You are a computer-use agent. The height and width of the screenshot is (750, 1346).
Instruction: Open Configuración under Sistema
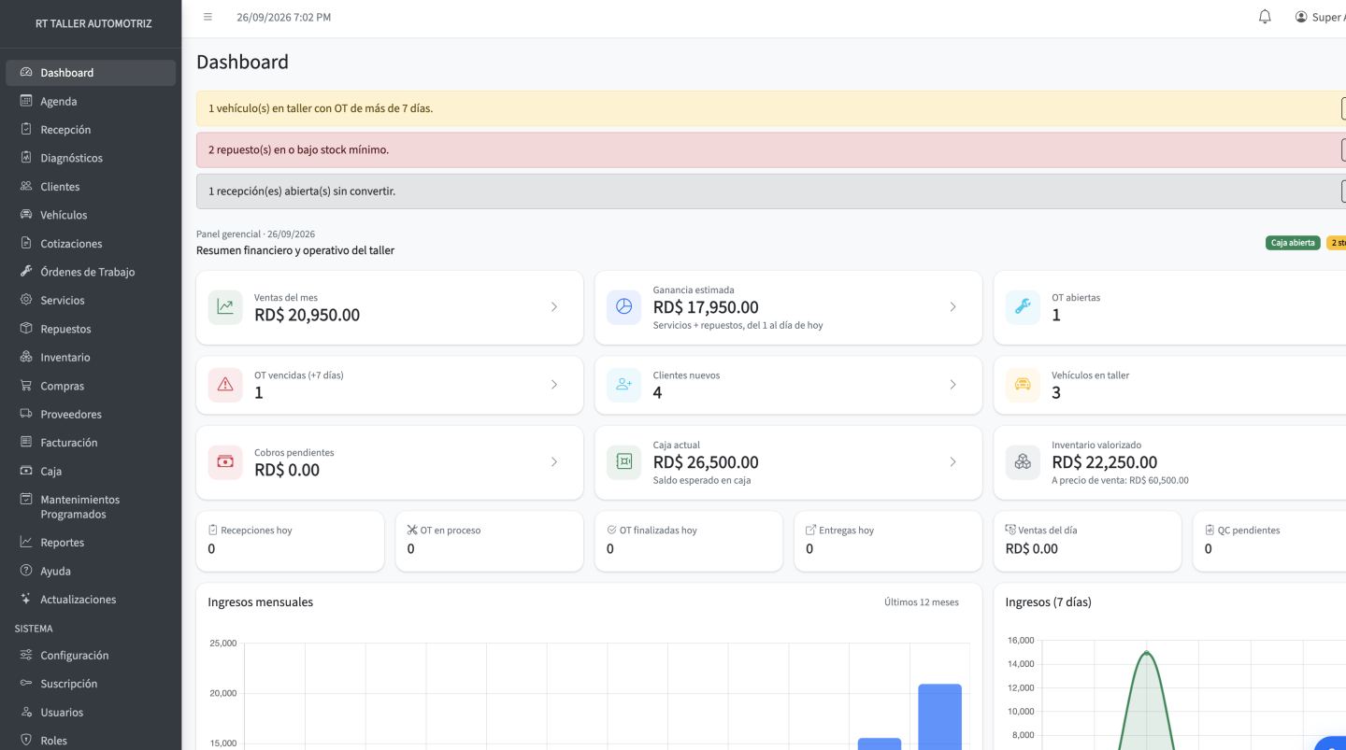coord(91,656)
